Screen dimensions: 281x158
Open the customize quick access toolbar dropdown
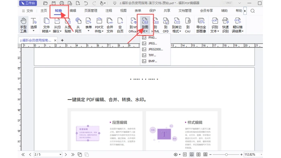(x=115, y=3)
